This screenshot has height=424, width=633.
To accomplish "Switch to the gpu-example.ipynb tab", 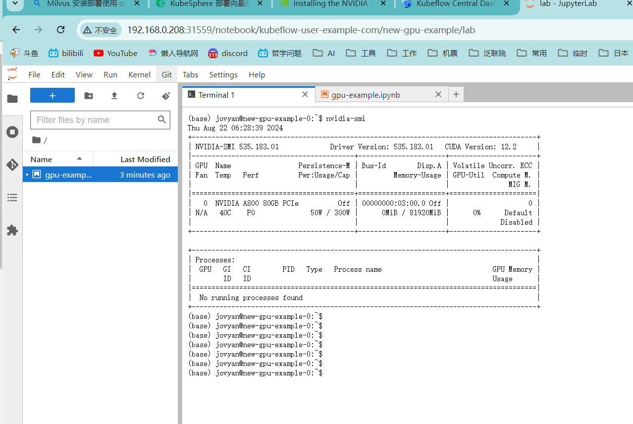I will point(366,95).
